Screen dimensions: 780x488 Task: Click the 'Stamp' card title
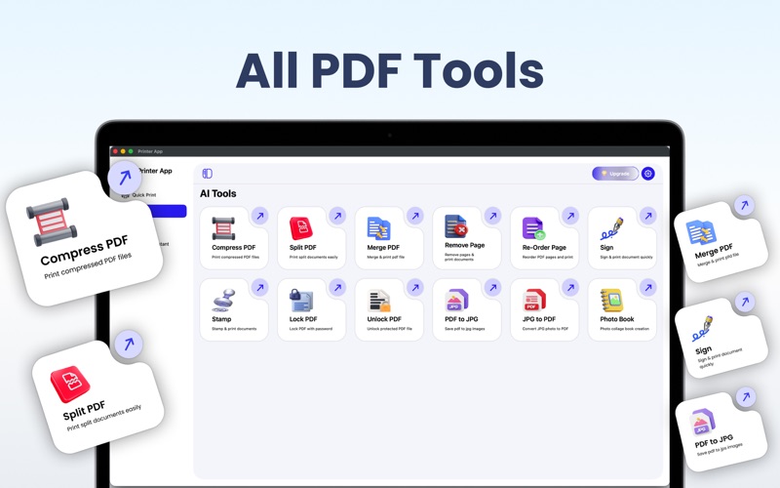(221, 319)
